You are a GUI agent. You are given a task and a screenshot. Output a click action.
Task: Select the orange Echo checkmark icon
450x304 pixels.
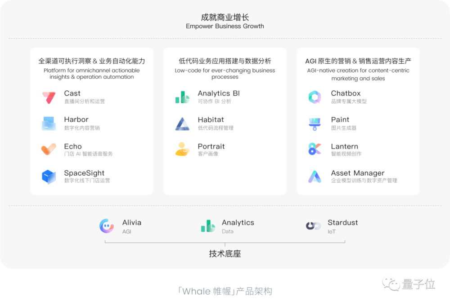coord(49,149)
